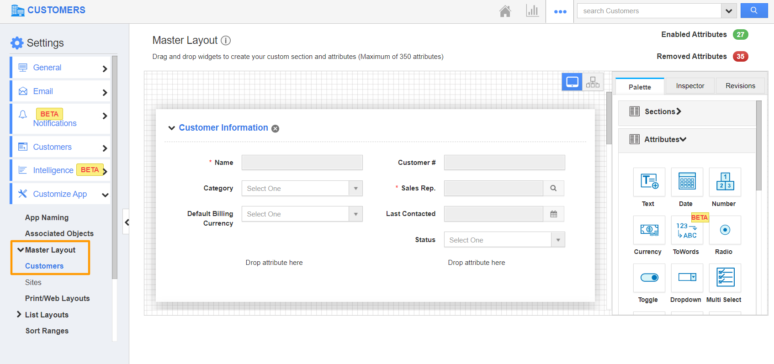Click the blue search button

tap(754, 11)
